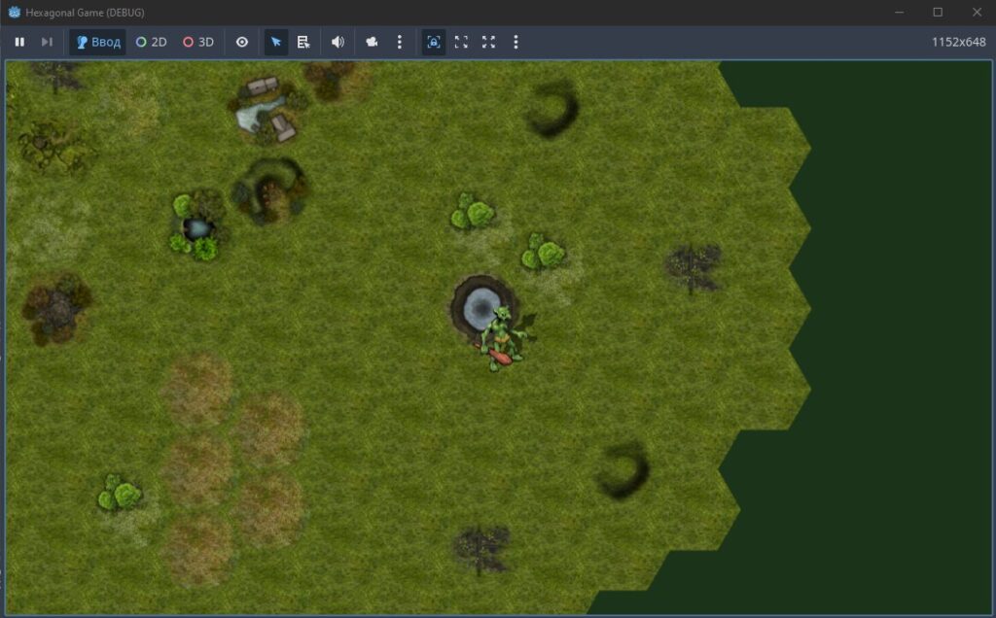Toggle keep aspect ratio lock icon
Image resolution: width=996 pixels, height=618 pixels.
434,42
